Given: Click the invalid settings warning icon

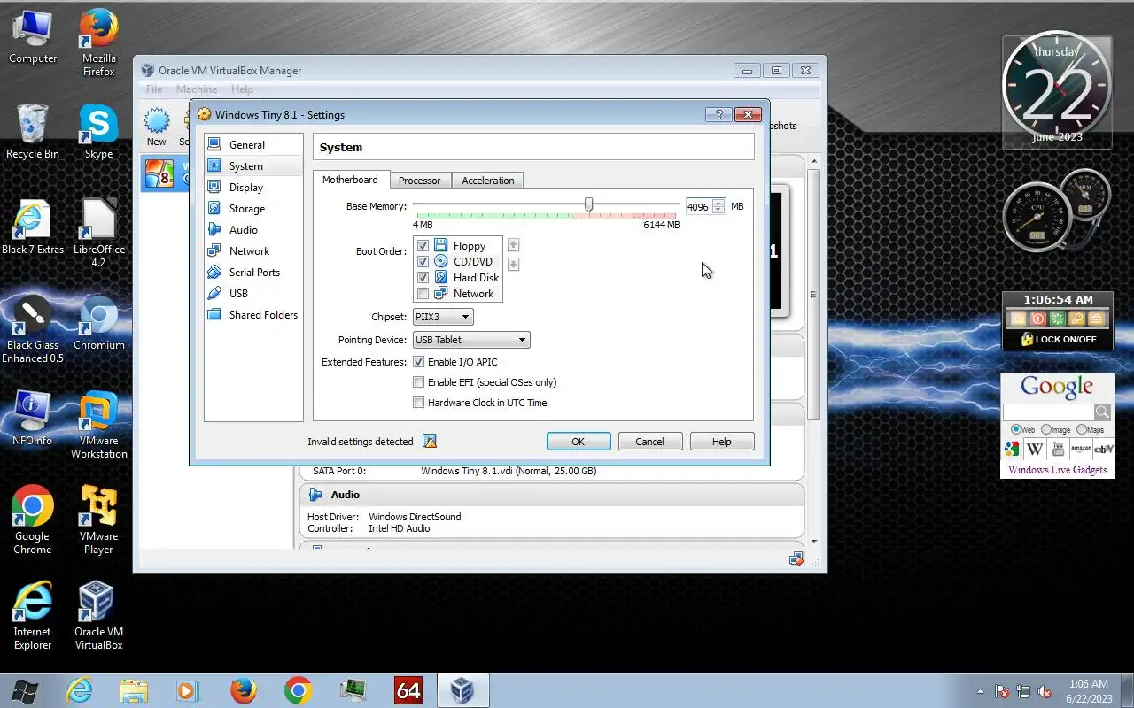Looking at the screenshot, I should coord(430,442).
